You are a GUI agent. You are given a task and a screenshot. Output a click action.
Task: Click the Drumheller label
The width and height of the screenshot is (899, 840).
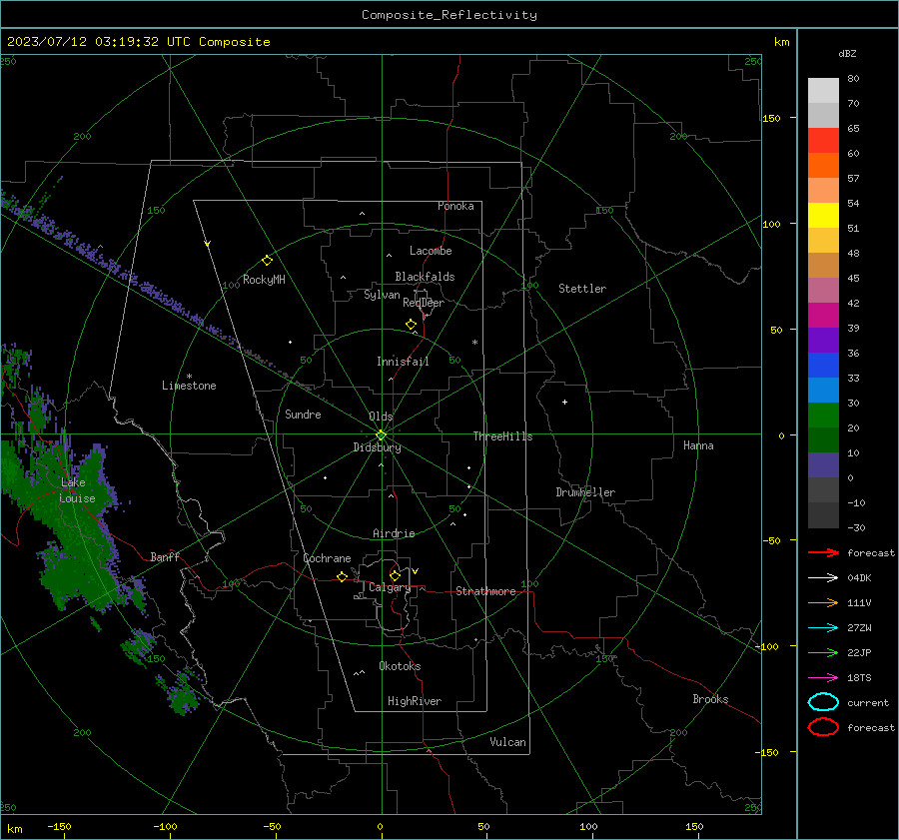click(x=585, y=492)
